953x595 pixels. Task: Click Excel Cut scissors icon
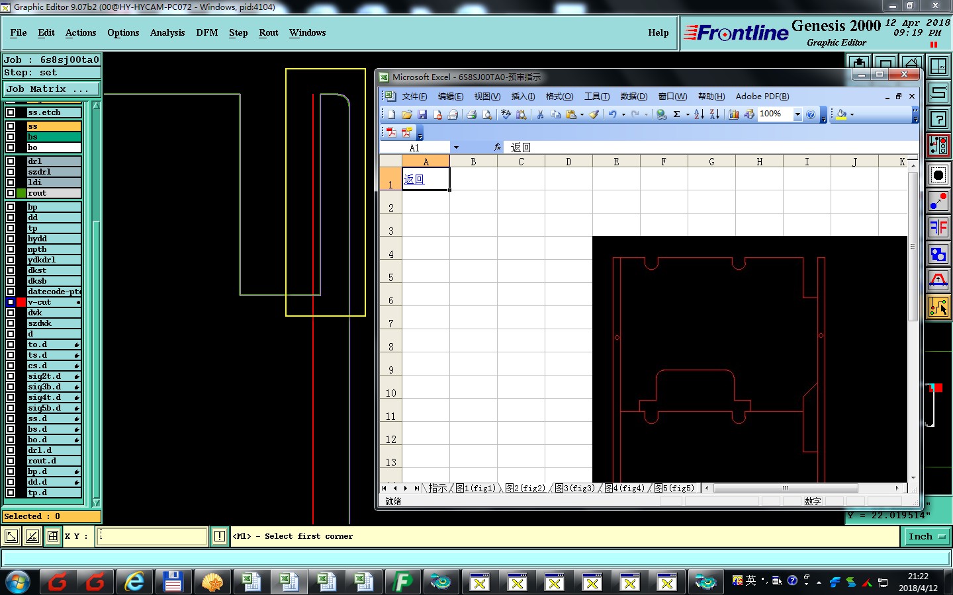[540, 114]
